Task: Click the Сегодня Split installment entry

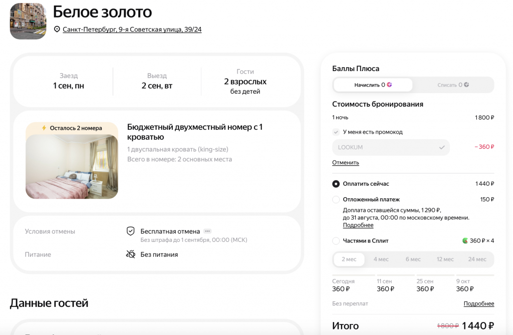Action: [x=344, y=285]
